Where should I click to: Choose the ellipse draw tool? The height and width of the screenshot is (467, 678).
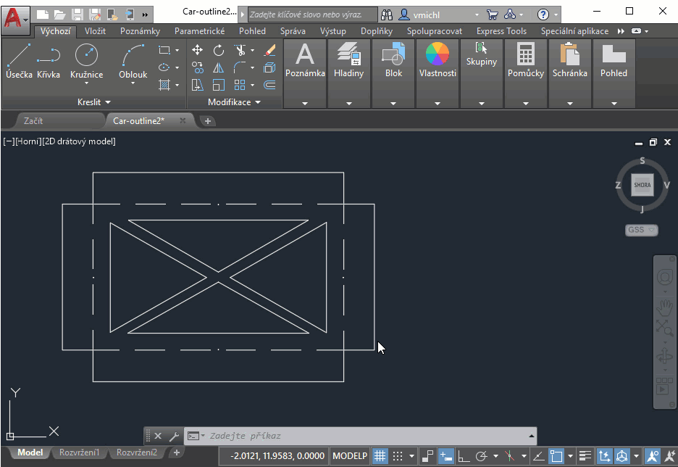pos(164,67)
